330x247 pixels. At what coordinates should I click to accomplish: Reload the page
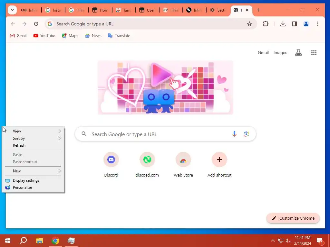pos(36,24)
